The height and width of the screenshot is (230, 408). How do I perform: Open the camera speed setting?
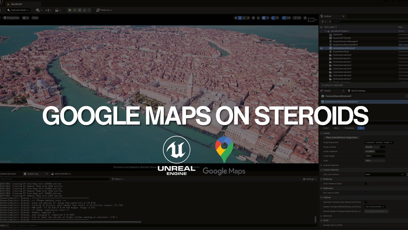[297, 18]
